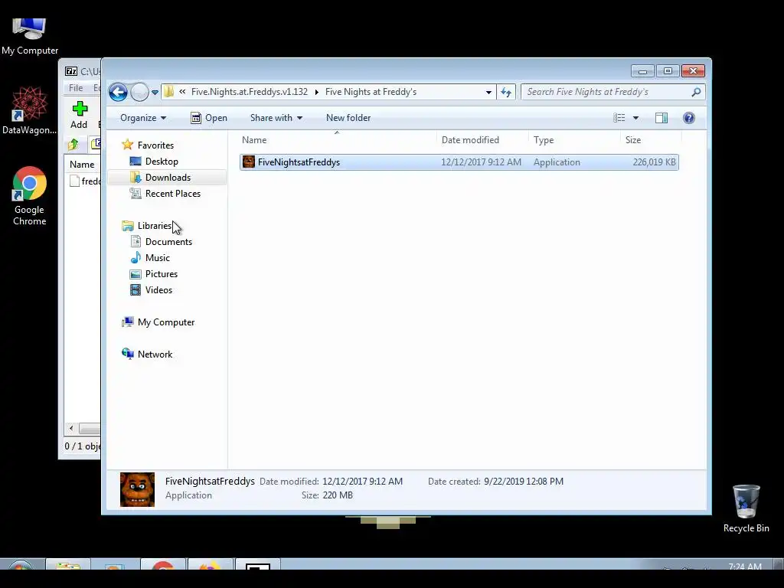784x588 pixels.
Task: Change your view icon
Action: pos(619,118)
